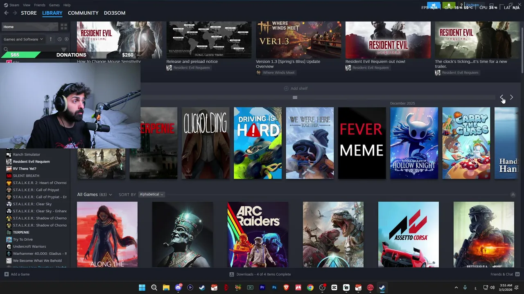Open Clickolding game cover

coord(206,143)
